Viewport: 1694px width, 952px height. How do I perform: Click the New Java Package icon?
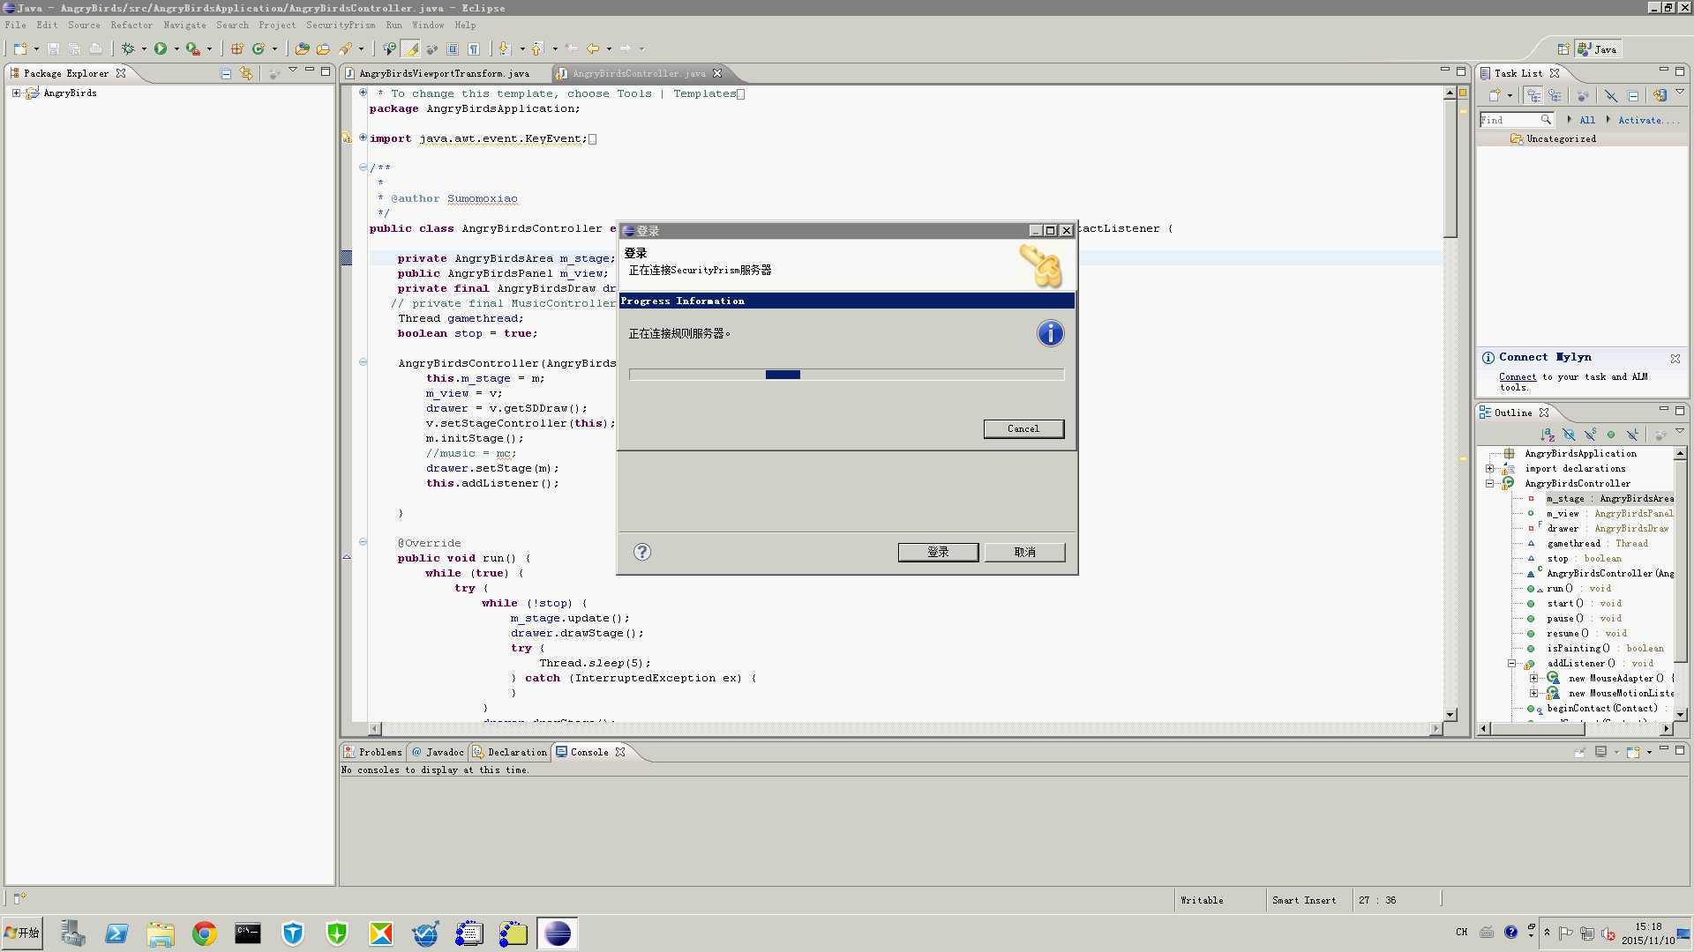[x=237, y=48]
